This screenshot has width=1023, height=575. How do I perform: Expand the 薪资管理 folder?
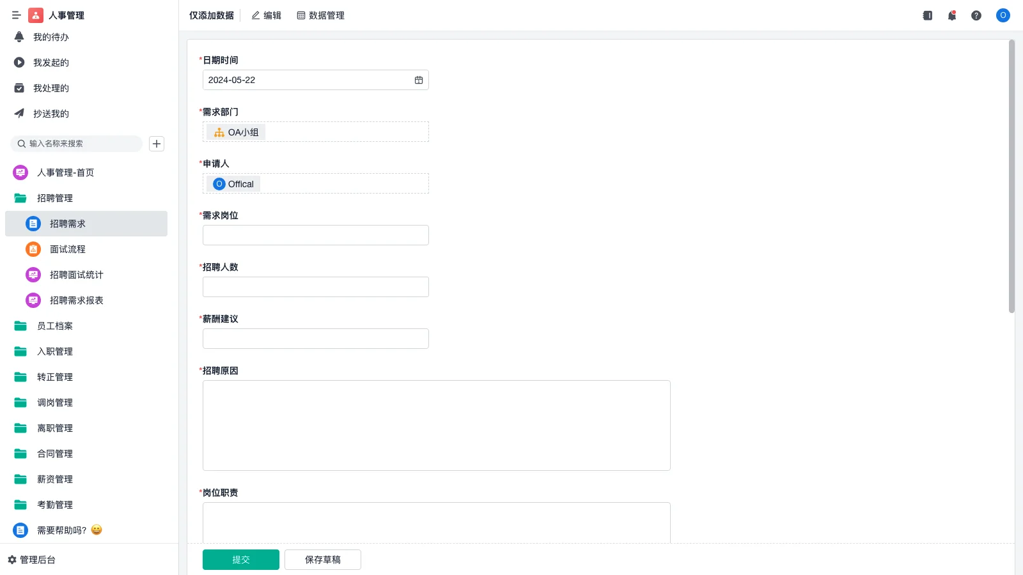click(x=55, y=479)
